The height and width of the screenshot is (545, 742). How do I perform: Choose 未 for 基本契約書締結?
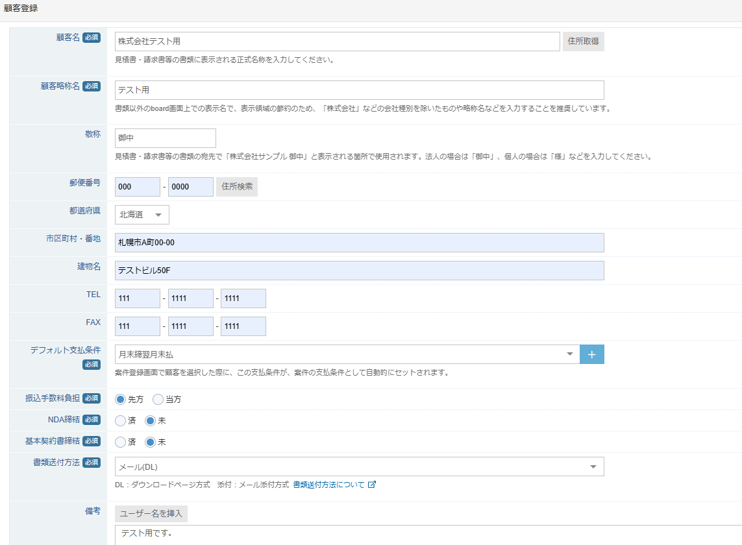click(x=150, y=442)
